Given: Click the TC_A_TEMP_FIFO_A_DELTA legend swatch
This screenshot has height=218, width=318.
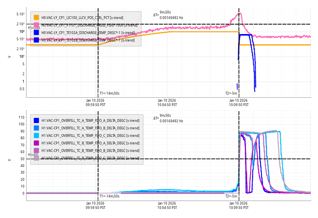Looking at the screenshot, I should click(x=36, y=120).
